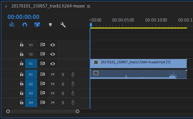The image size is (193, 119).
Task: Toggle A3 track targeting
Action: 31,93
